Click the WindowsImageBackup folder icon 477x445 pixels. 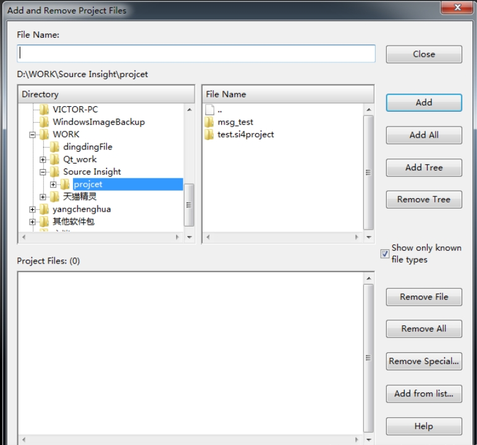(x=44, y=122)
